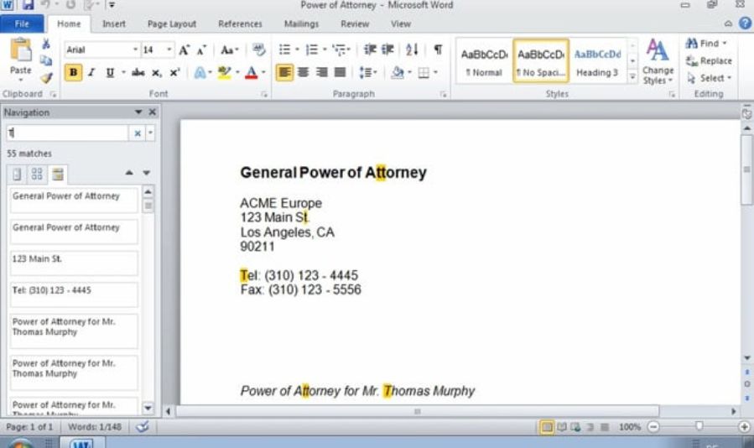Browse pages thumbnail tab in Navigation pane

pos(37,174)
